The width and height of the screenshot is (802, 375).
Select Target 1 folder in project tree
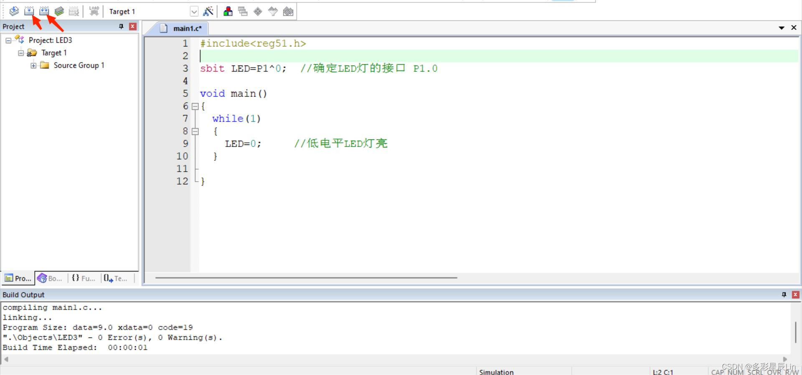(x=54, y=53)
